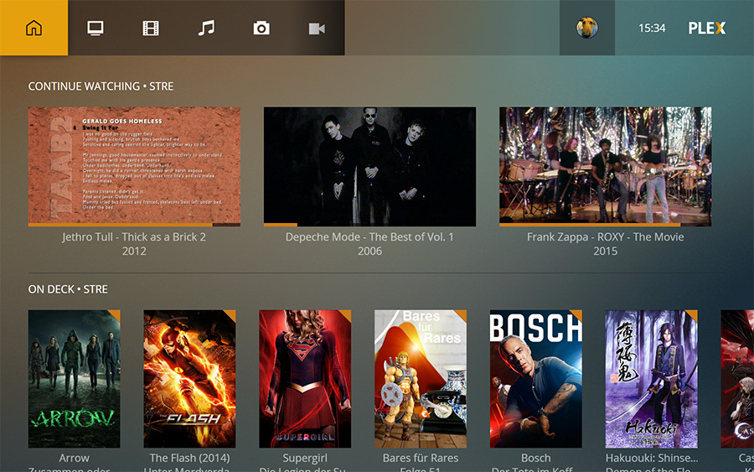Screen dimensions: 754x472
Task: Open the Supergirl poster
Action: 305,379
